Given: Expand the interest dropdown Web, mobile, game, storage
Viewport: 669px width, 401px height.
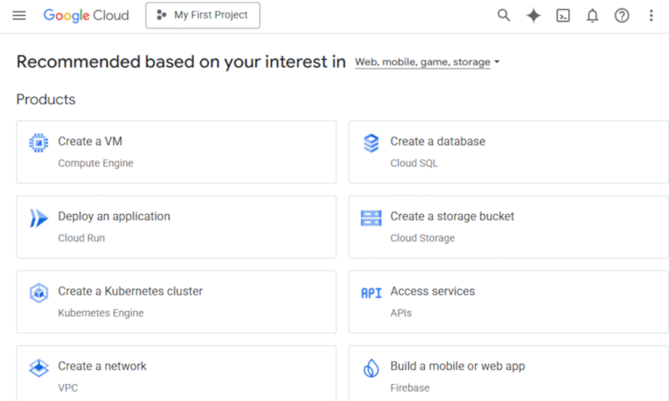Looking at the screenshot, I should [427, 62].
